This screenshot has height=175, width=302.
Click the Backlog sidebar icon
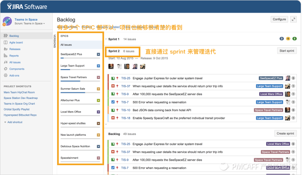click(x=6, y=36)
